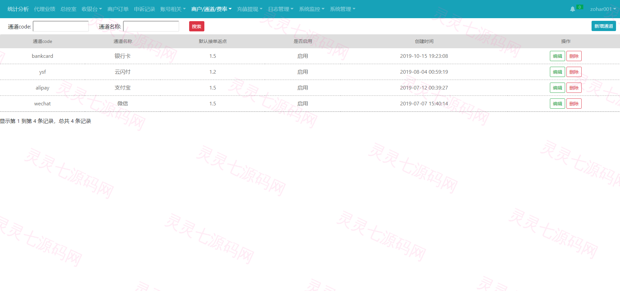Click the 是否启用 column header
Image resolution: width=620 pixels, height=291 pixels.
click(303, 41)
